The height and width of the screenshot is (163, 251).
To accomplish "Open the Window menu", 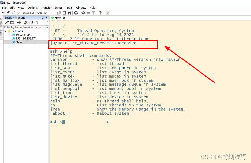I will 81,8.
